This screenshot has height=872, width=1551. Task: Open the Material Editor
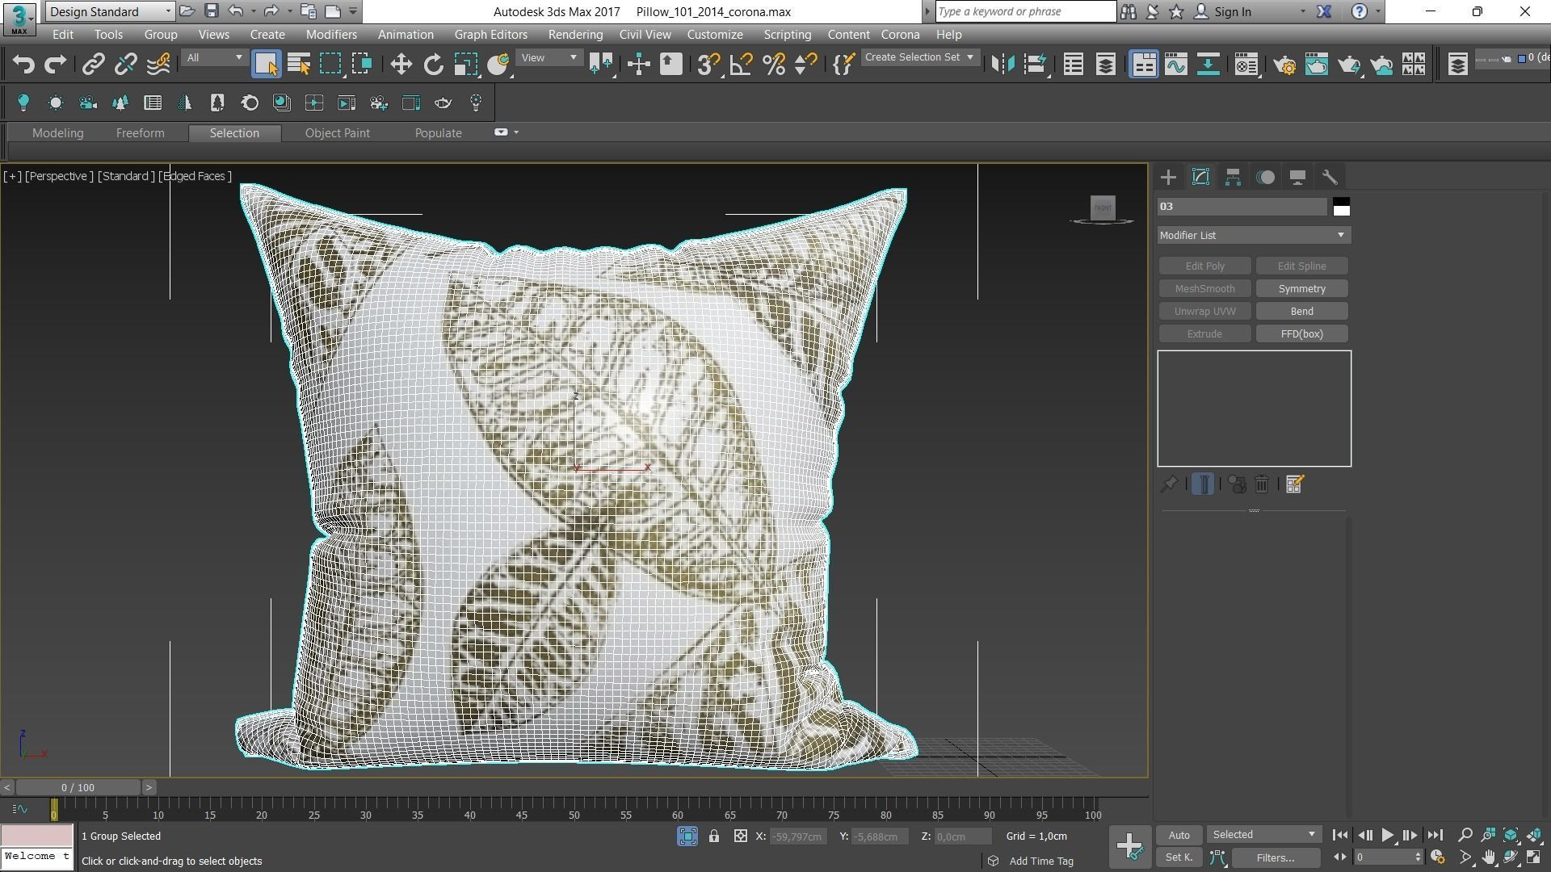[1246, 65]
